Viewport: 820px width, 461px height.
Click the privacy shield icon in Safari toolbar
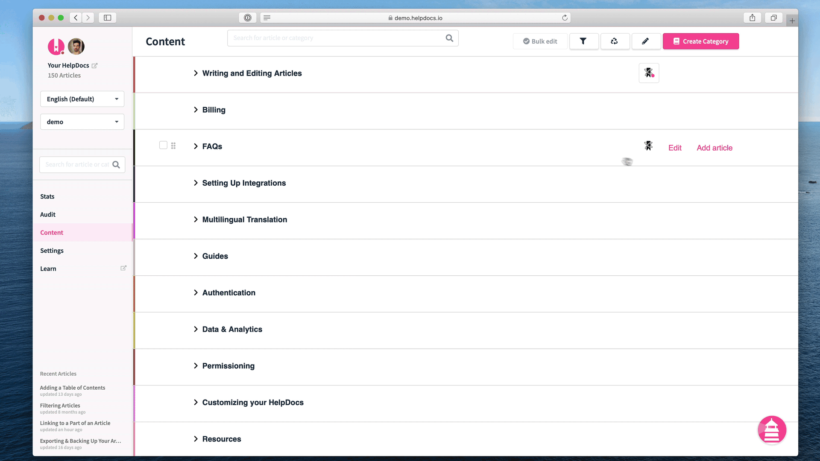pos(248,18)
